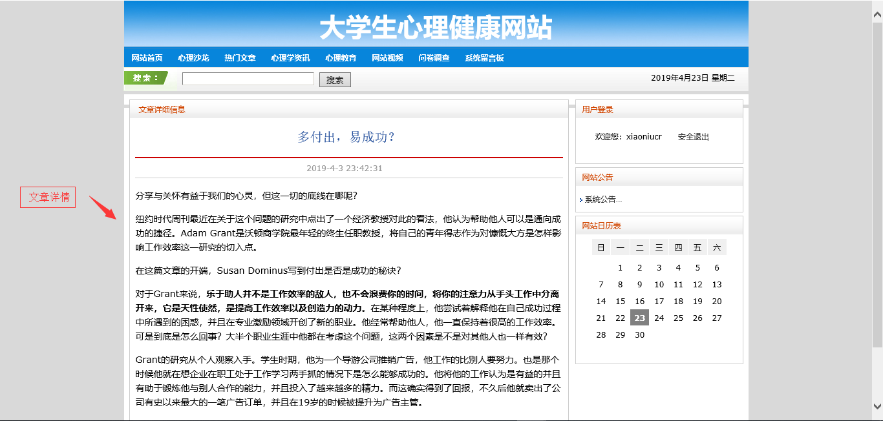
Task: Click the date text 2019年4月23日 星期二
Action: click(x=692, y=78)
